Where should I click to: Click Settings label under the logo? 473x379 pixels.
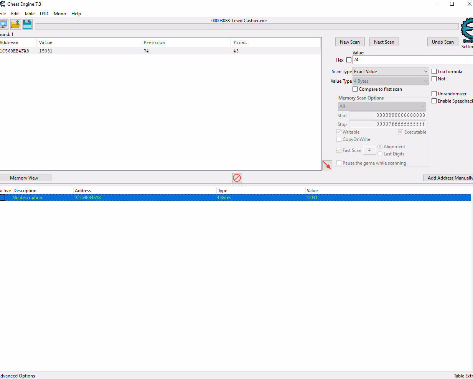467,47
